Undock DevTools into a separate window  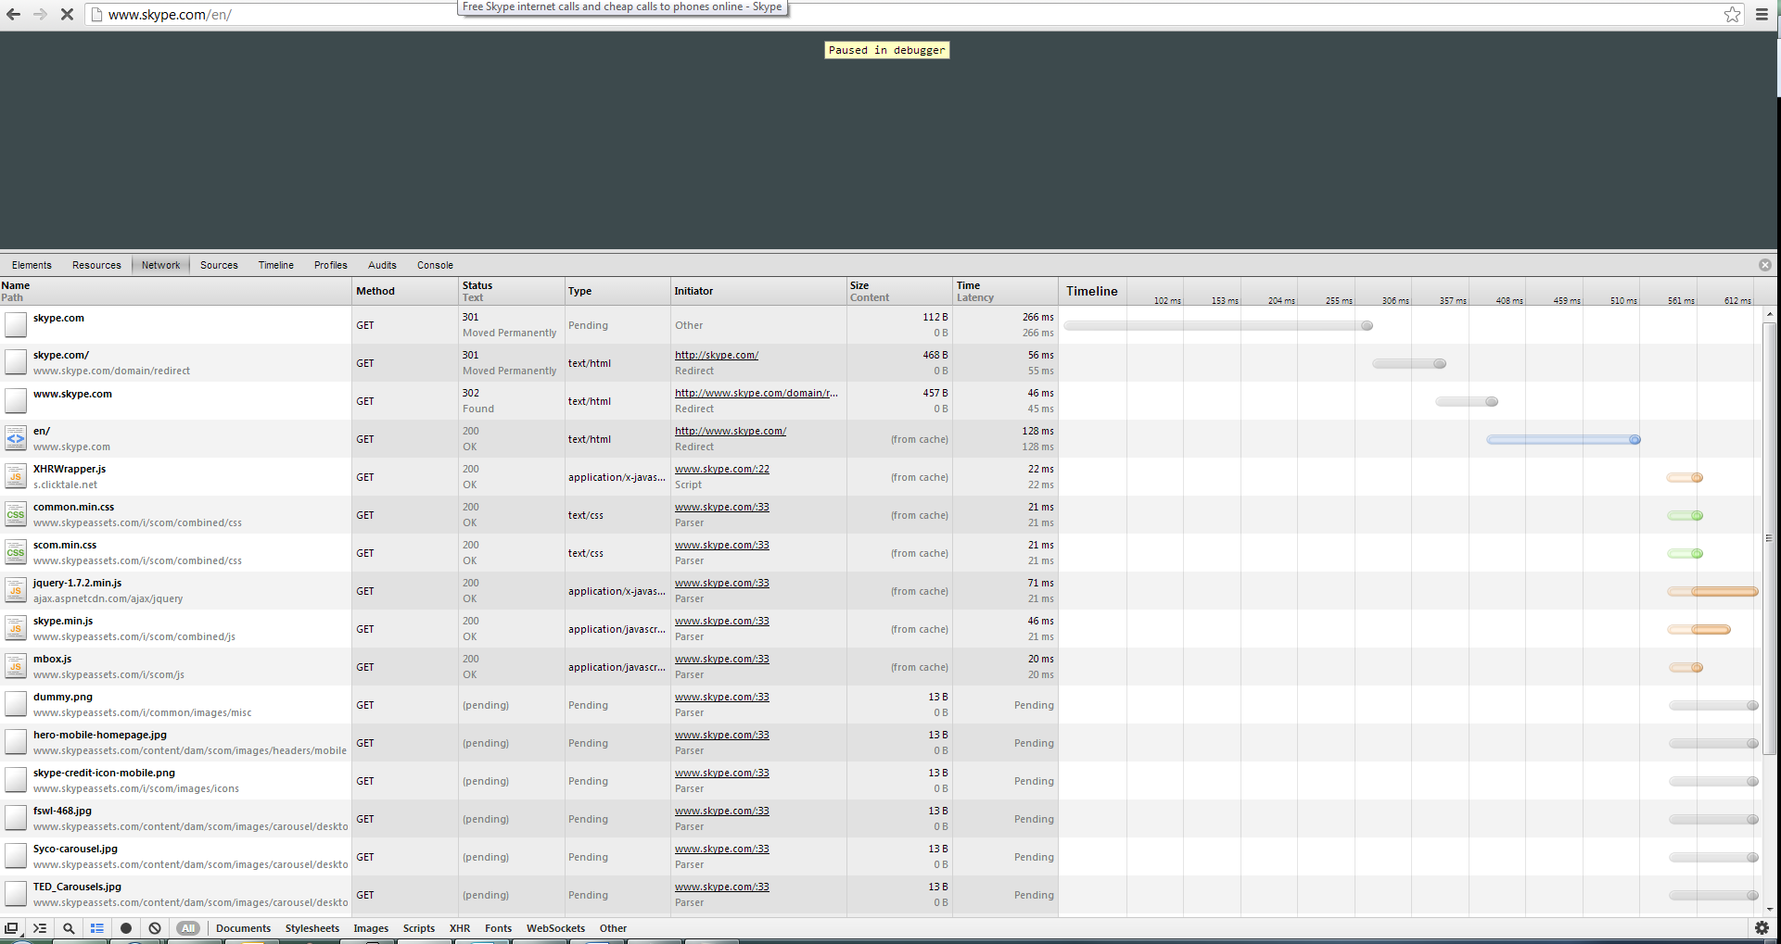(11, 928)
